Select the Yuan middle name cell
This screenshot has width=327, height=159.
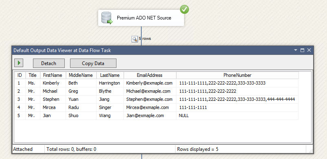point(81,99)
